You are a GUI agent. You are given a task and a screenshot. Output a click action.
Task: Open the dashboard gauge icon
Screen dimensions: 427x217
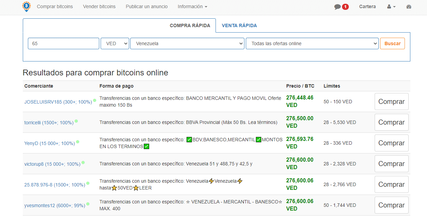tap(409, 7)
